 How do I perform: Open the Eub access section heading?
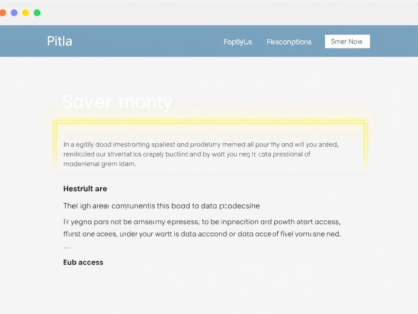83,262
